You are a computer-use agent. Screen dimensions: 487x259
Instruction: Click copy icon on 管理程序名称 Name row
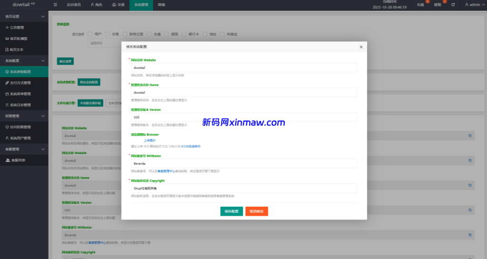[470, 185]
